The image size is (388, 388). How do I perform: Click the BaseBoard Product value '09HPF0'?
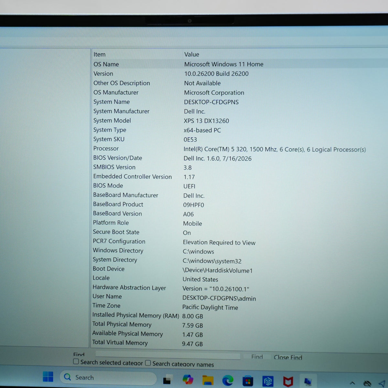(194, 205)
